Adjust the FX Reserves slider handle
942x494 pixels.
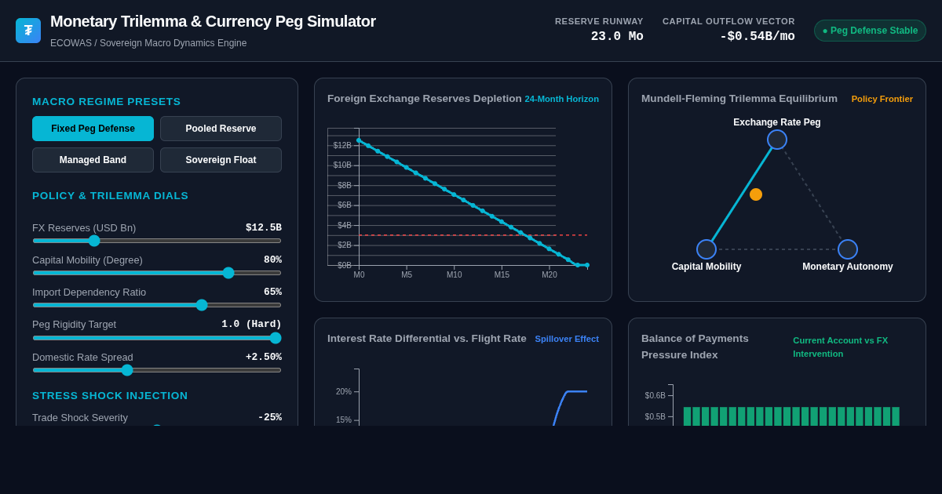94,241
